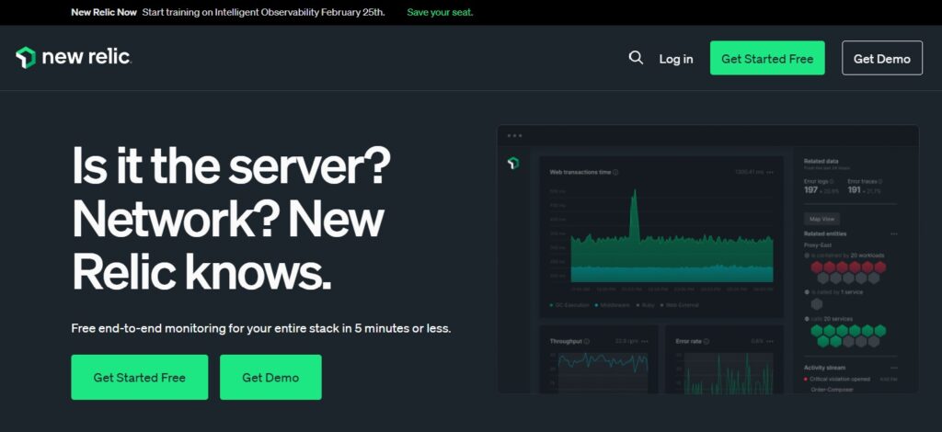Click the Error logs value 197
This screenshot has height=432, width=942.
click(x=811, y=190)
